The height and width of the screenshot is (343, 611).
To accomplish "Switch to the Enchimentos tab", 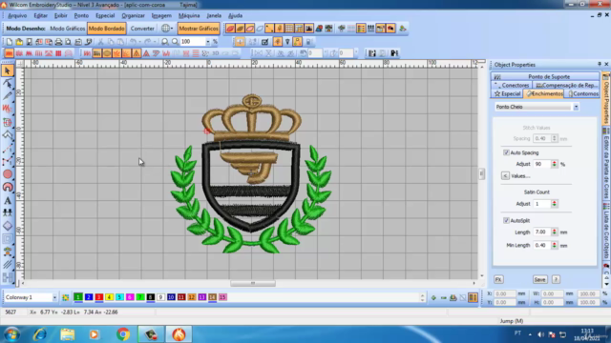I will [543, 93].
